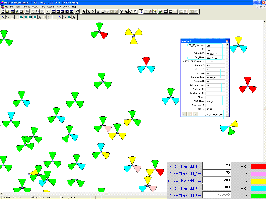266x199 pixels.
Task: Activate the Grabber hand pan tool
Action: tap(135, 12)
